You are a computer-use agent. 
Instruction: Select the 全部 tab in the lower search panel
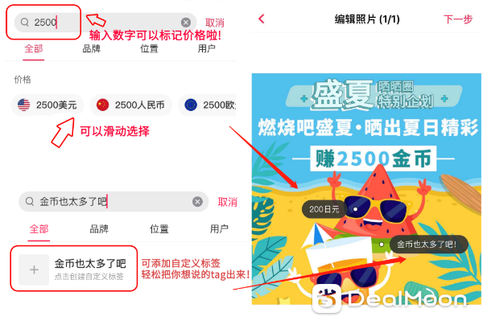click(39, 229)
